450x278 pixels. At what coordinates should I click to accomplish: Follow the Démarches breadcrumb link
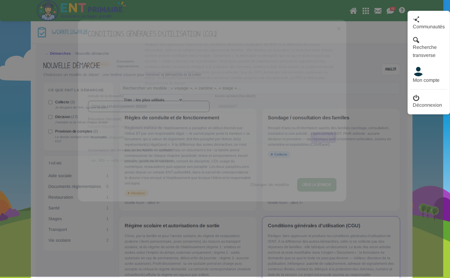(x=60, y=54)
